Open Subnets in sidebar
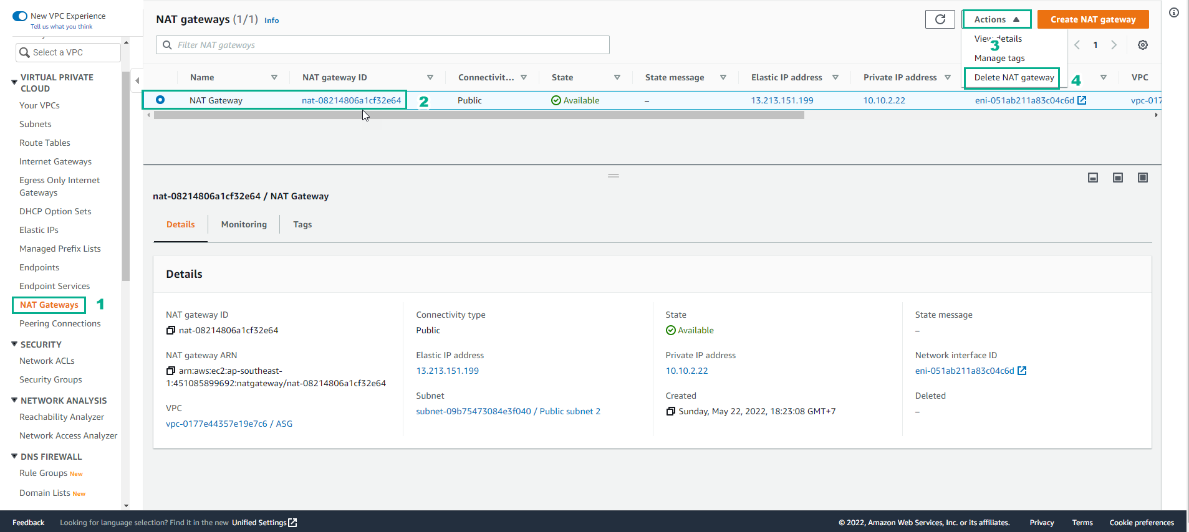 (36, 124)
